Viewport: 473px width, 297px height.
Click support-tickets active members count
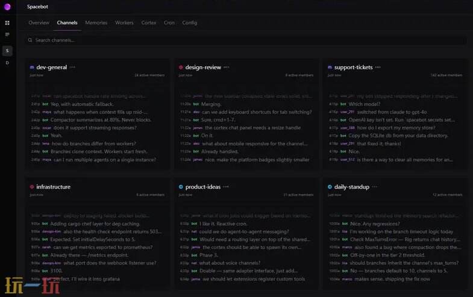point(446,75)
